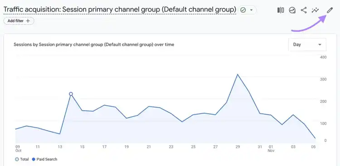Click the 25 date axis label
The image size is (340, 166).
coord(193,147)
